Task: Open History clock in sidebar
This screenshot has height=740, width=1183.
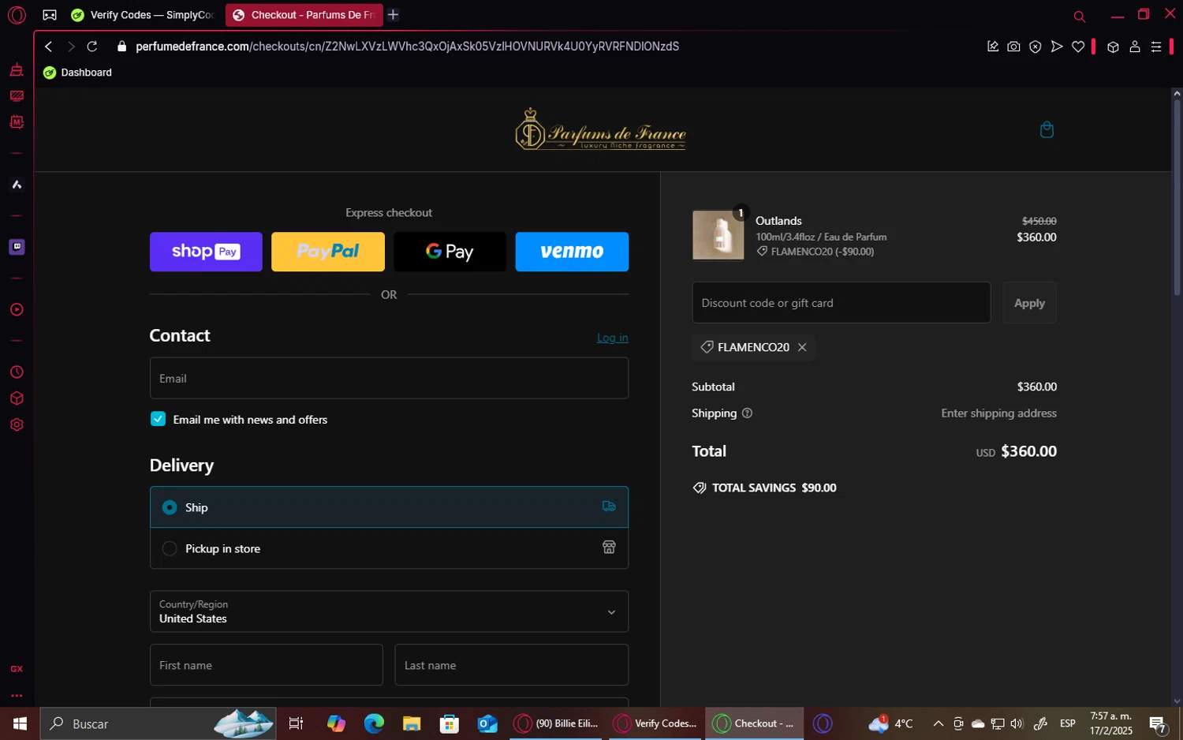Action: [x=17, y=372]
